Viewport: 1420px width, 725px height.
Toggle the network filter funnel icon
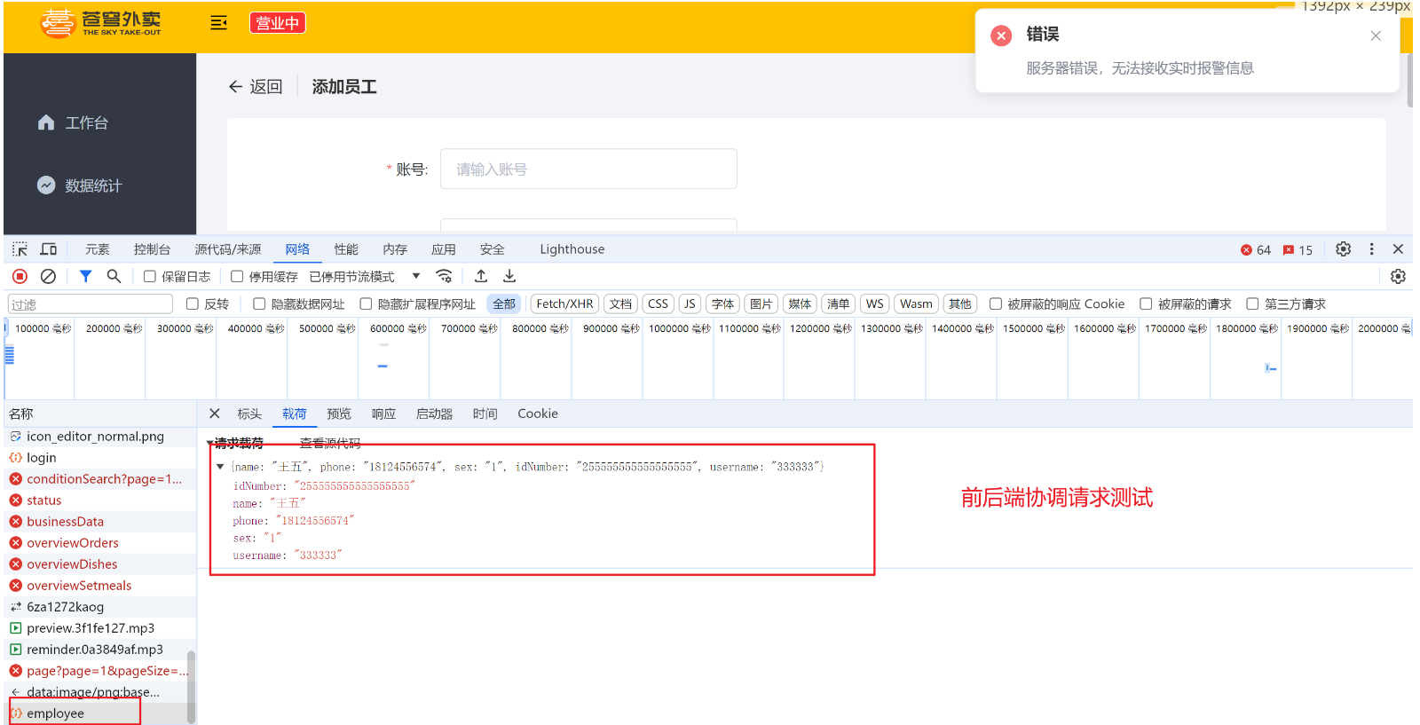pos(85,277)
